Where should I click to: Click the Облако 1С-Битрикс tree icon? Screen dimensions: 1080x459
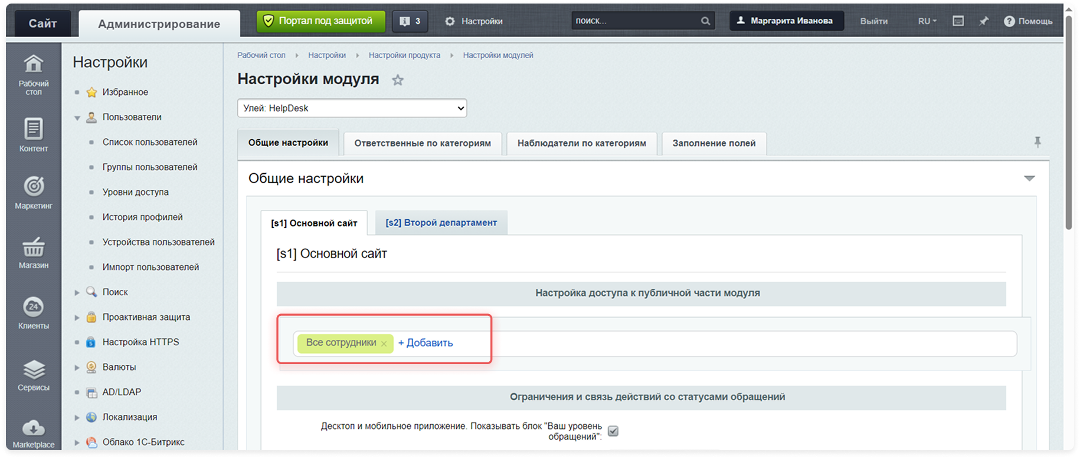pos(91,442)
